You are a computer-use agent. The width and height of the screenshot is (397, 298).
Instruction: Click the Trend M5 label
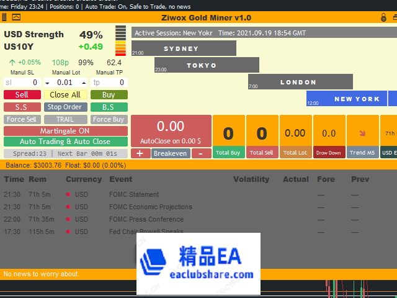coord(362,153)
